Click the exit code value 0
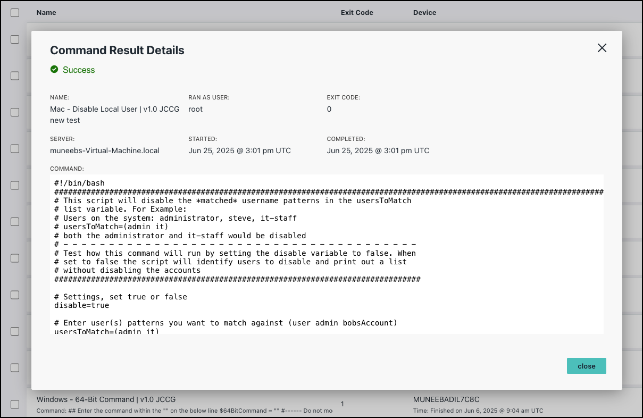 [329, 109]
